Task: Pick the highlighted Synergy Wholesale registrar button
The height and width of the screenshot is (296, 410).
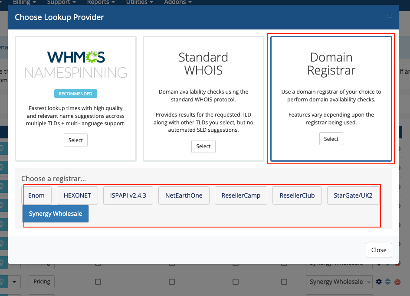Action: tap(56, 214)
